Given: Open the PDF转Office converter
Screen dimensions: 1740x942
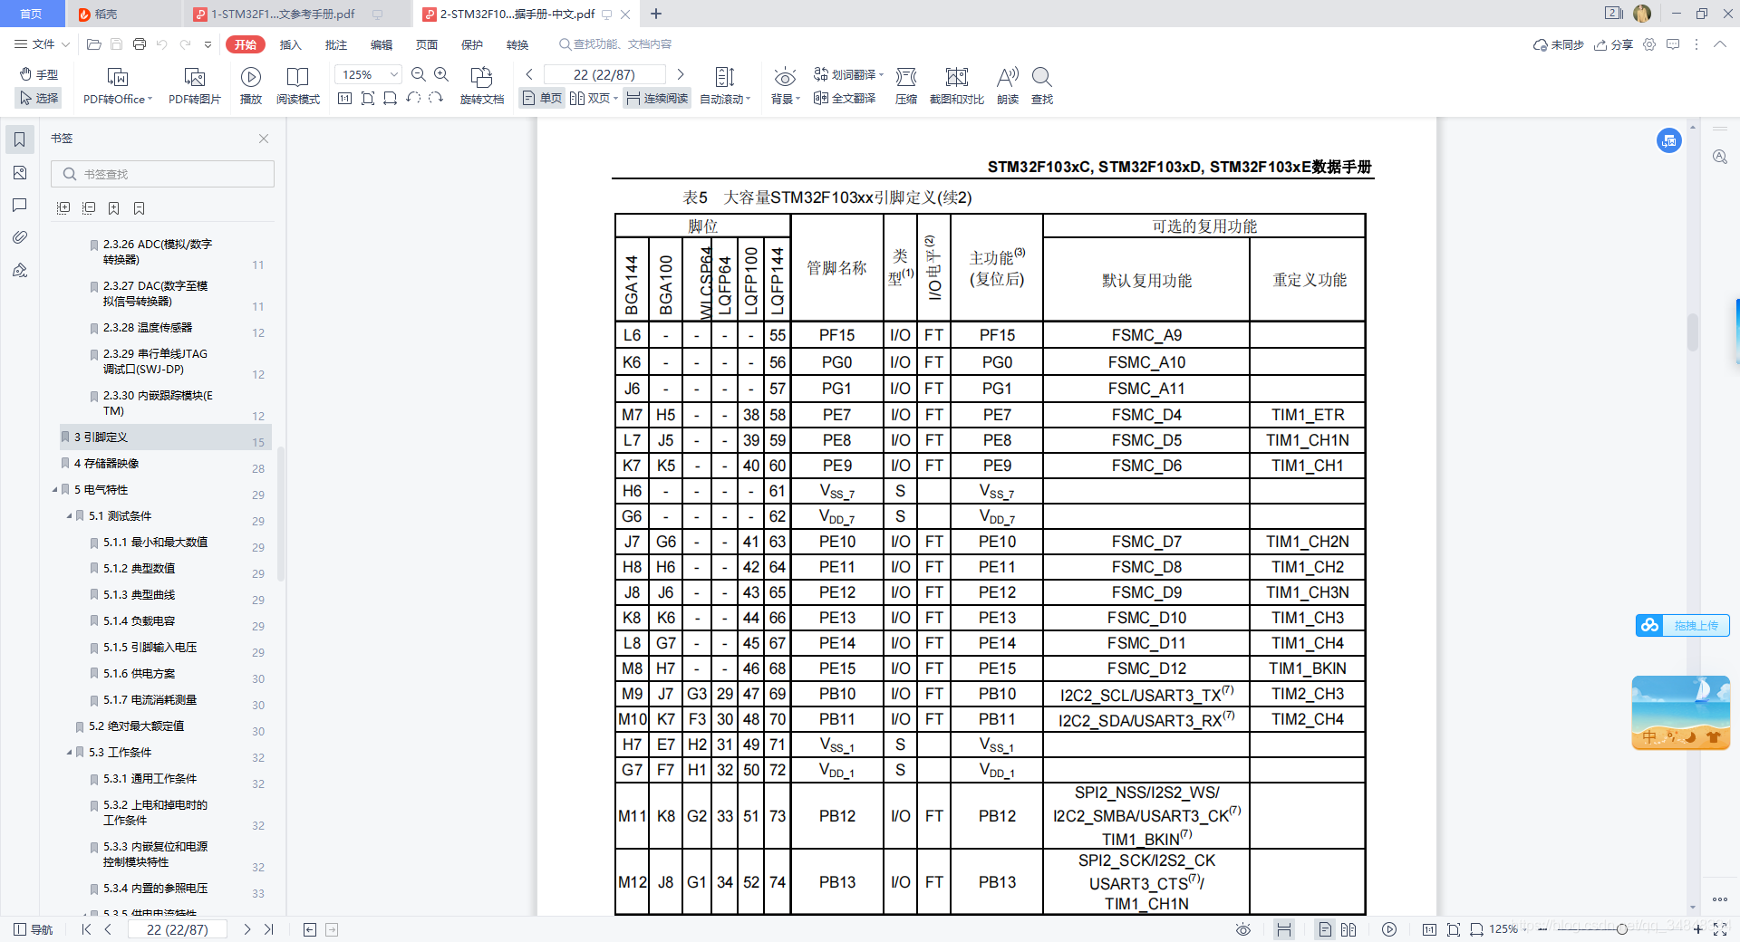Looking at the screenshot, I should click(118, 86).
